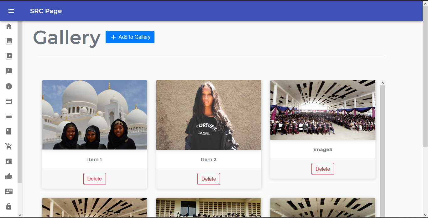This screenshot has height=218, width=428.
Task: Open the info circle sidebar icon
Action: [9, 86]
